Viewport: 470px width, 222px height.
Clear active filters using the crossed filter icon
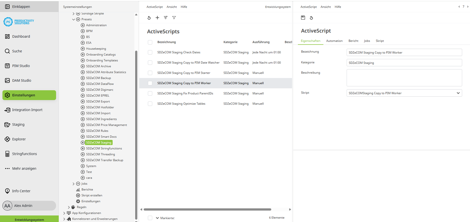tap(166, 18)
